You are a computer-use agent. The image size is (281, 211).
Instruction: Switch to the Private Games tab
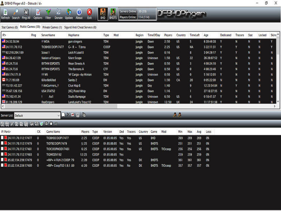pos(52,27)
